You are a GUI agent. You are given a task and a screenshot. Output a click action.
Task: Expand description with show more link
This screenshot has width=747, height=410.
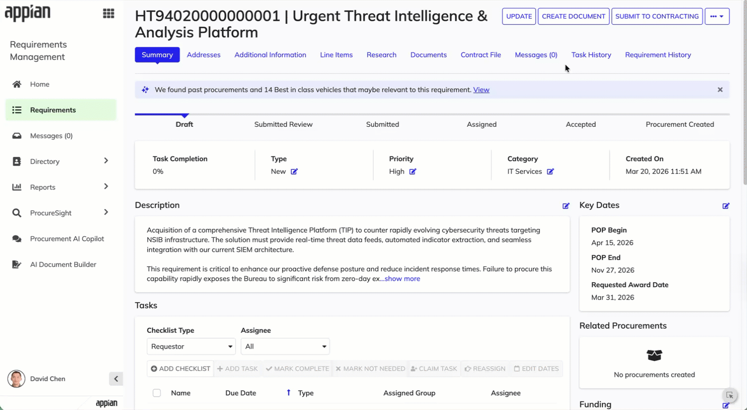click(402, 279)
